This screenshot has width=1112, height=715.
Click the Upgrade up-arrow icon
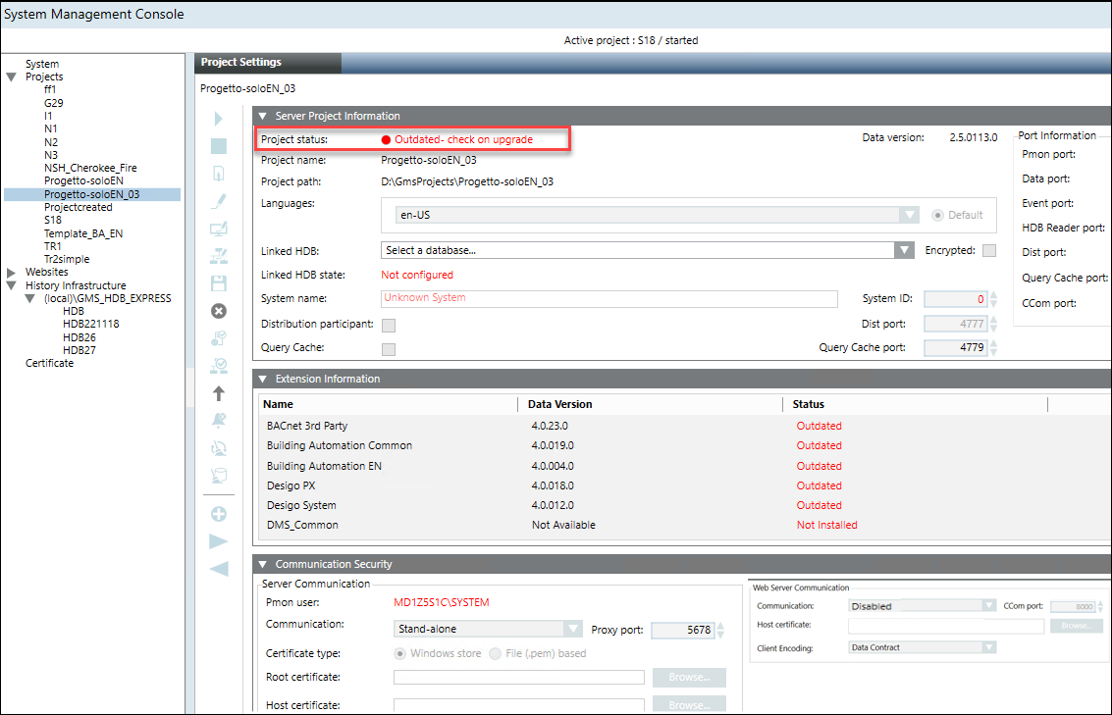click(x=218, y=393)
